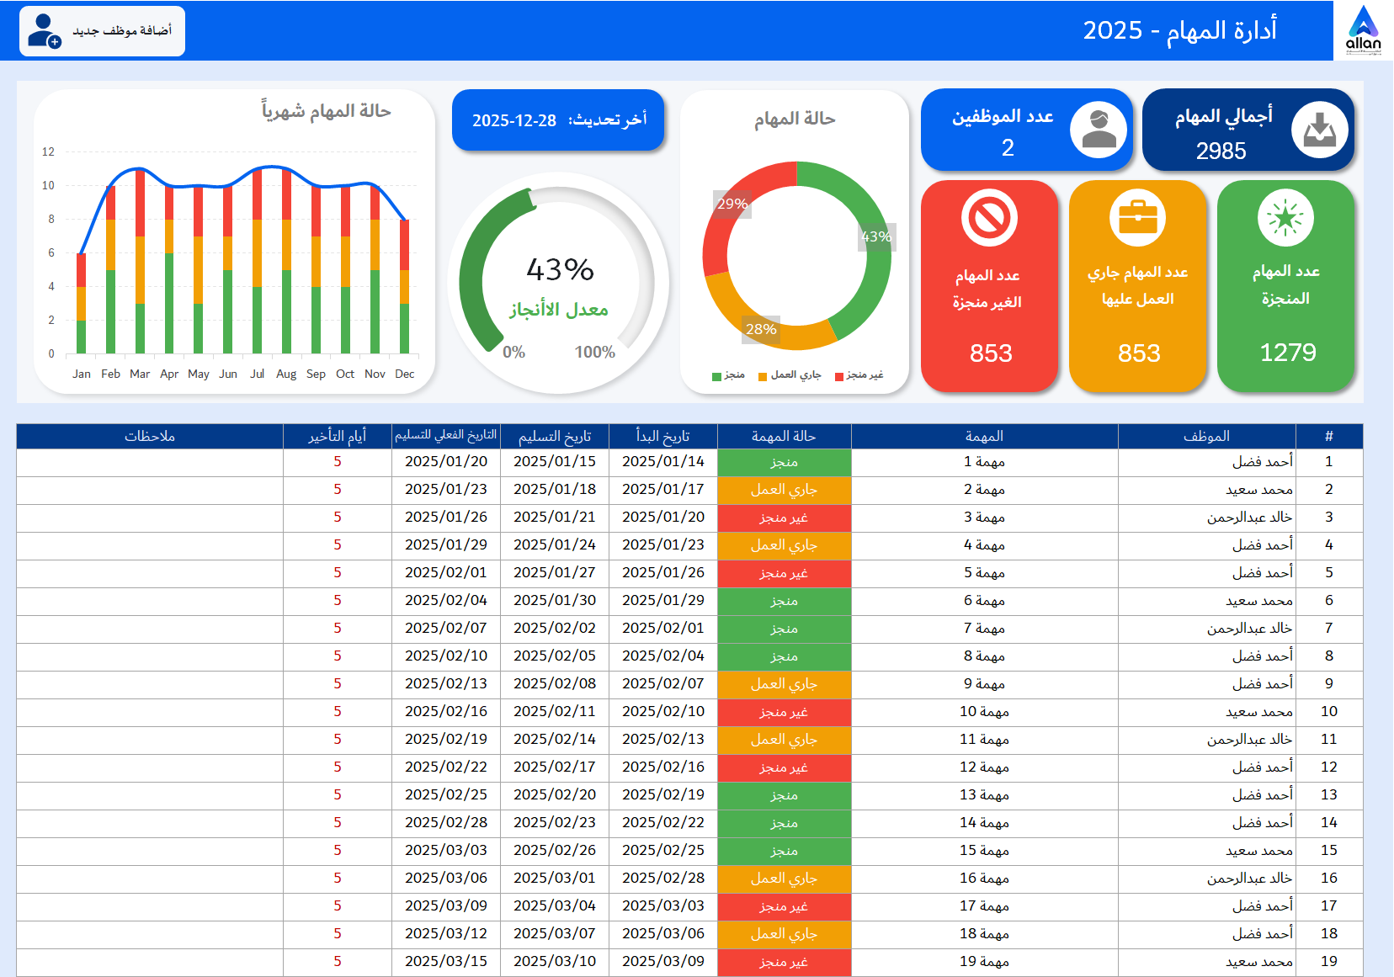Select the task status column header
Image resolution: width=1394 pixels, height=977 pixels.
pos(784,436)
